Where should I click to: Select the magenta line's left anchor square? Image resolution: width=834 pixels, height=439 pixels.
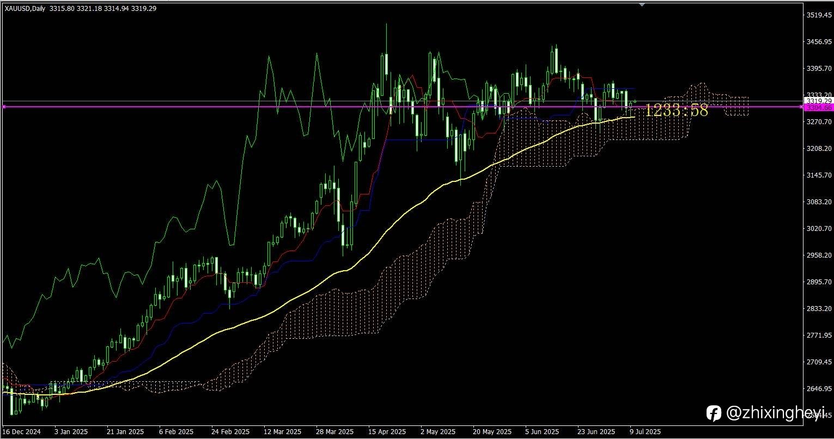[4, 107]
